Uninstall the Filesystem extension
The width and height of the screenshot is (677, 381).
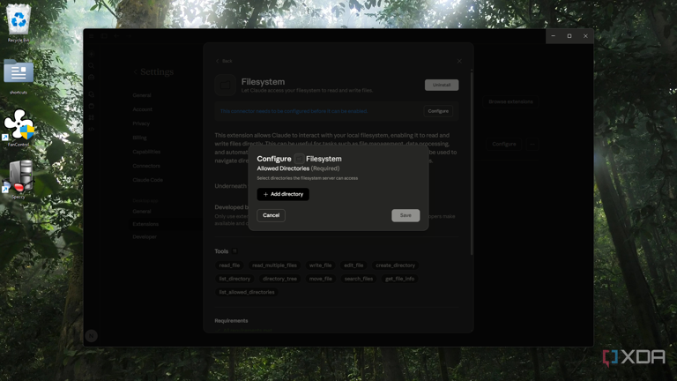tap(442, 85)
